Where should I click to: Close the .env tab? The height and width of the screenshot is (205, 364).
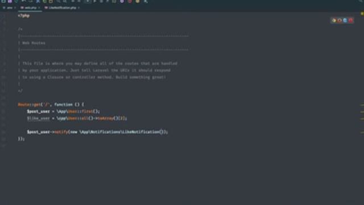[x=15, y=7]
